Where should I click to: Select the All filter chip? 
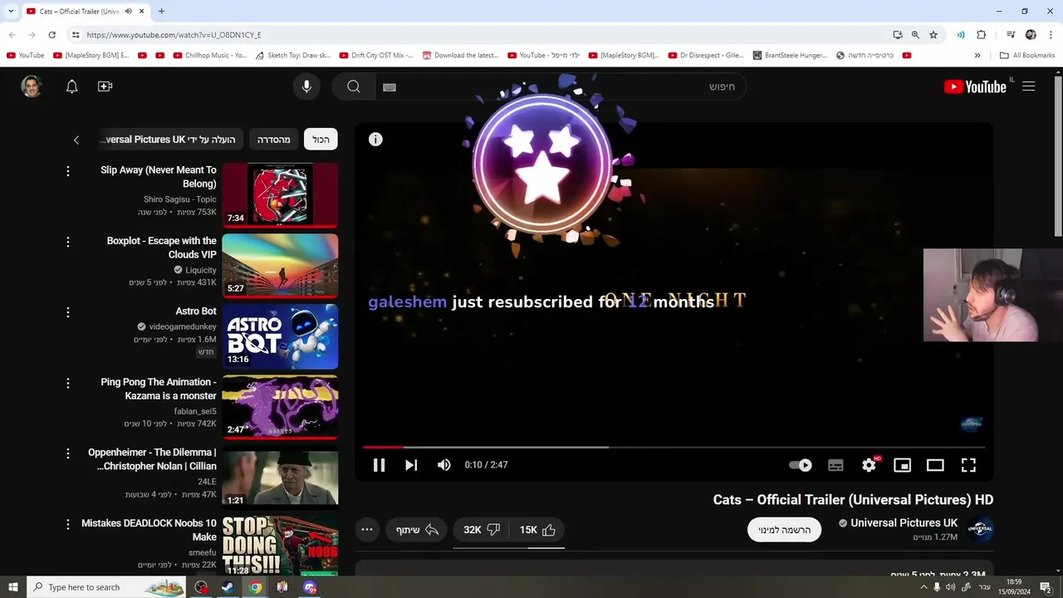pos(321,140)
